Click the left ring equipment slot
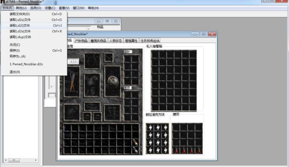The height and width of the screenshot is (167, 289). click(x=87, y=117)
